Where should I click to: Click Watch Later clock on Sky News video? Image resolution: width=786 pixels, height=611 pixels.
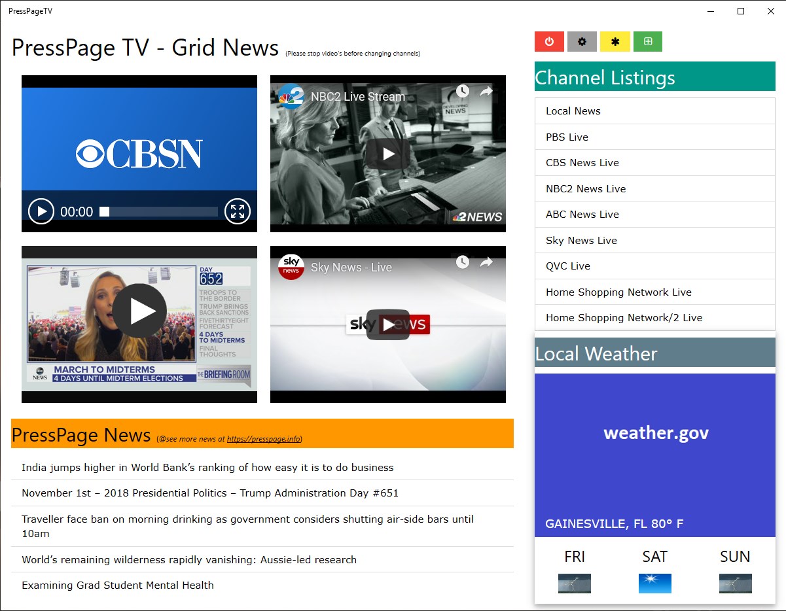click(462, 262)
